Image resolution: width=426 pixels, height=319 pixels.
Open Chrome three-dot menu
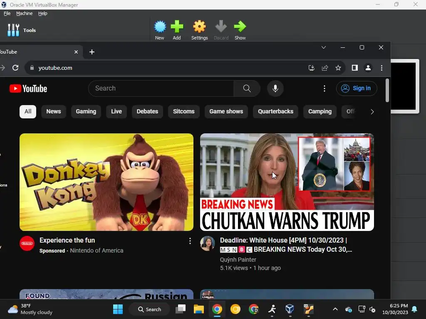[x=381, y=68]
